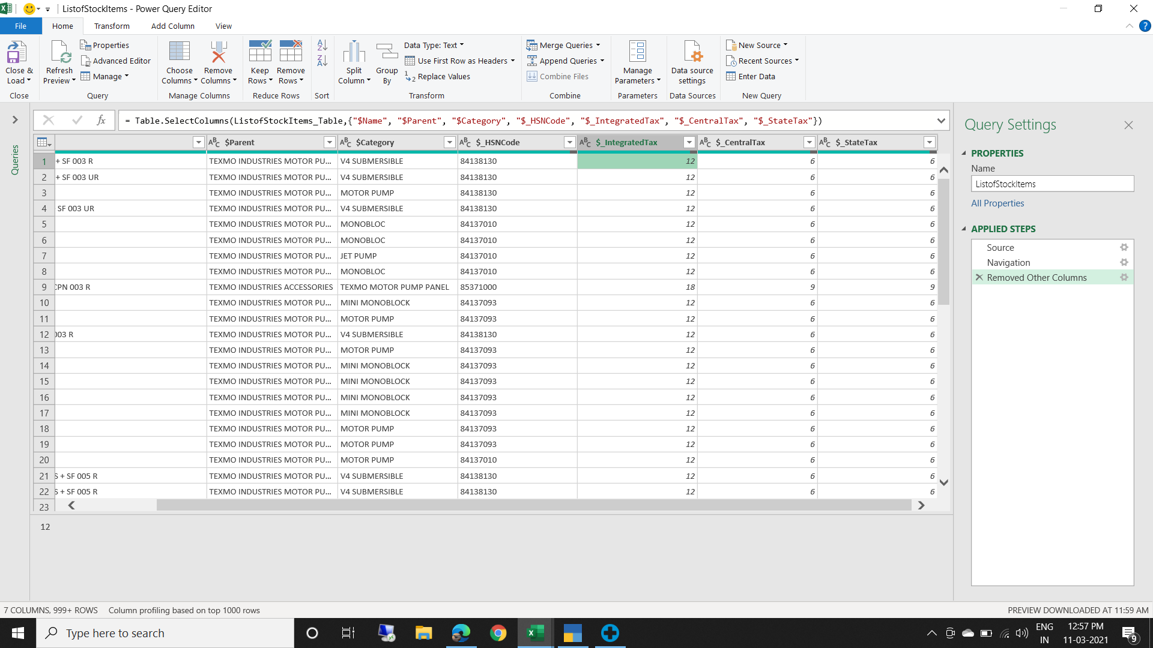Delete the Removed Other Columns step
This screenshot has width=1153, height=648.
click(x=979, y=277)
